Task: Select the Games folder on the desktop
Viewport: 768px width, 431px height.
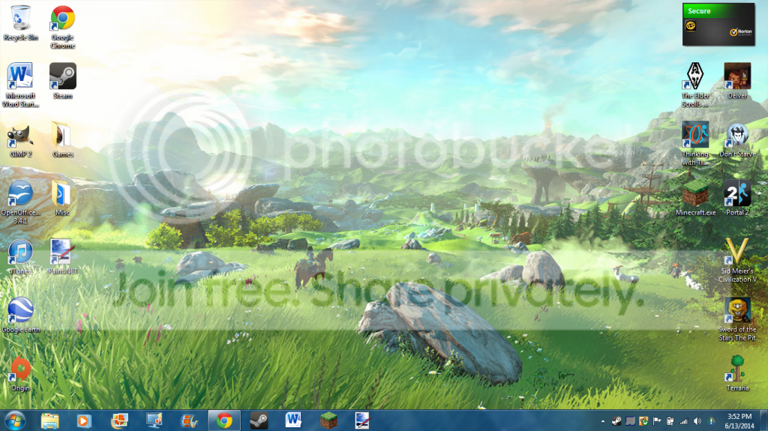Action: 63,140
